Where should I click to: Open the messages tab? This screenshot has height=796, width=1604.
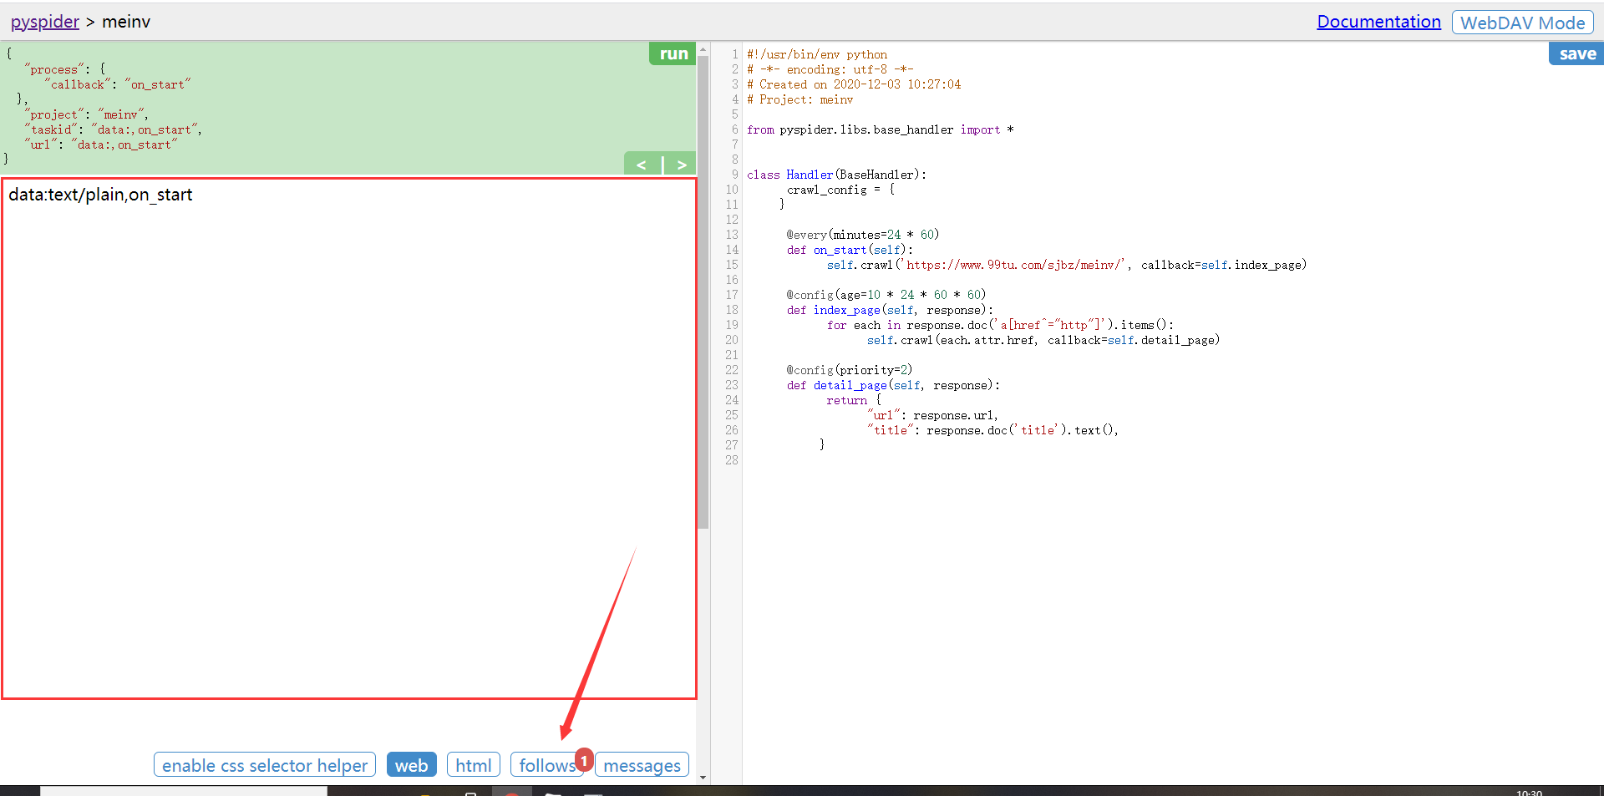642,765
